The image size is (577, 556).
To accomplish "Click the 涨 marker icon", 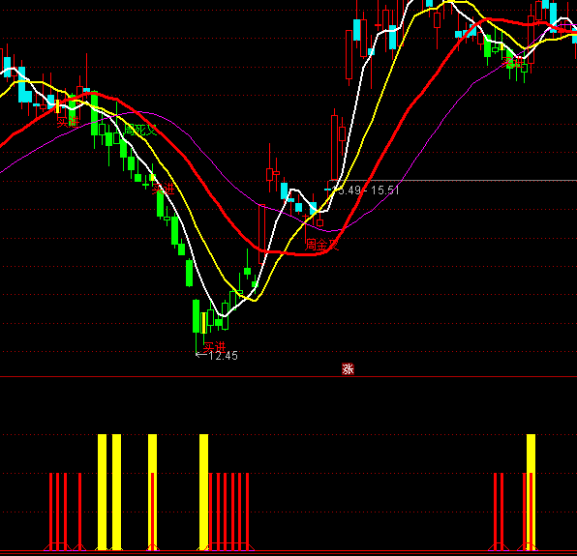I will point(348,369).
